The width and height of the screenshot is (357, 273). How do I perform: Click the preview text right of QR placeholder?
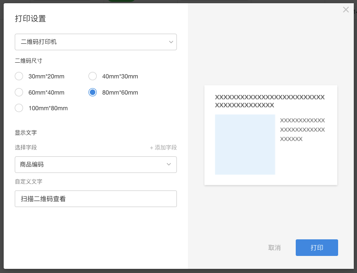click(302, 130)
